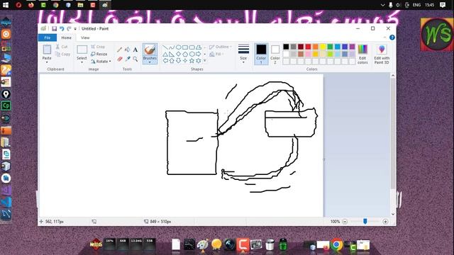454x255 pixels.
Task: Choose the Five-point star shape
Action: point(192,61)
